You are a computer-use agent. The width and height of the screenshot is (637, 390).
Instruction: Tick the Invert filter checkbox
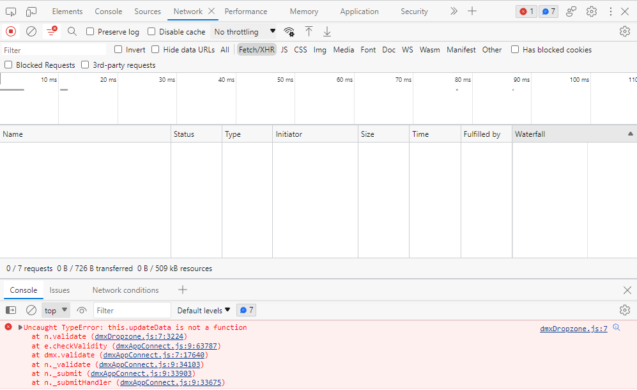tap(118, 50)
